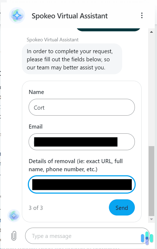Click the scrollbar down arrow
Viewport: 157px width, 249px height.
tap(152, 219)
